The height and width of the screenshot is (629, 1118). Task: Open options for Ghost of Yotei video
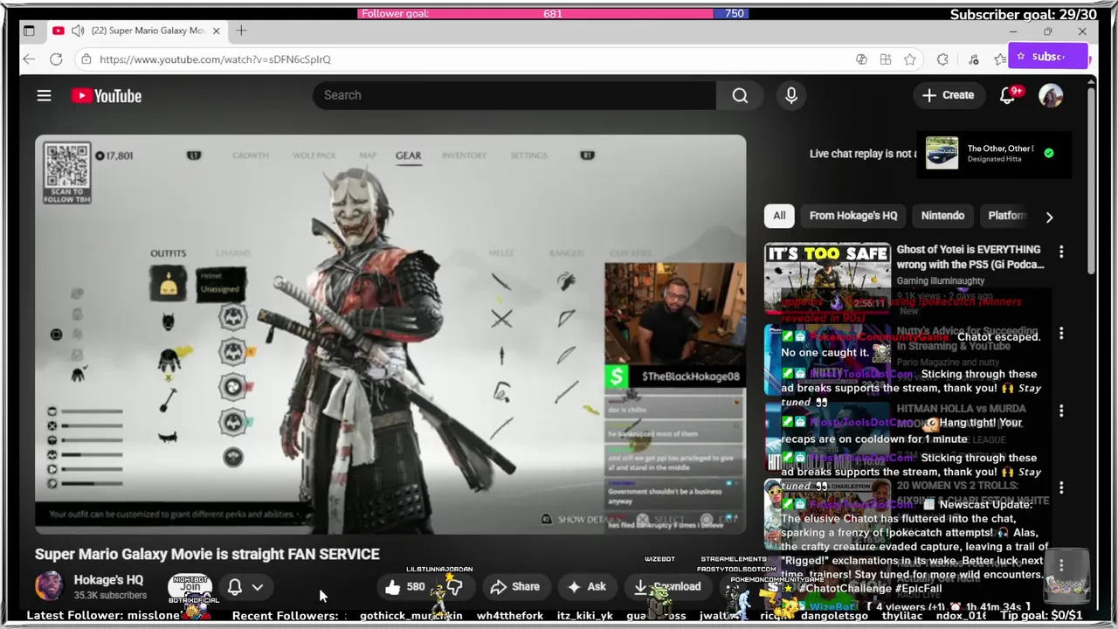click(x=1061, y=252)
